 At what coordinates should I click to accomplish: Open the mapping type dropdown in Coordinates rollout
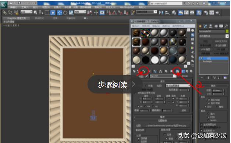point(178,85)
